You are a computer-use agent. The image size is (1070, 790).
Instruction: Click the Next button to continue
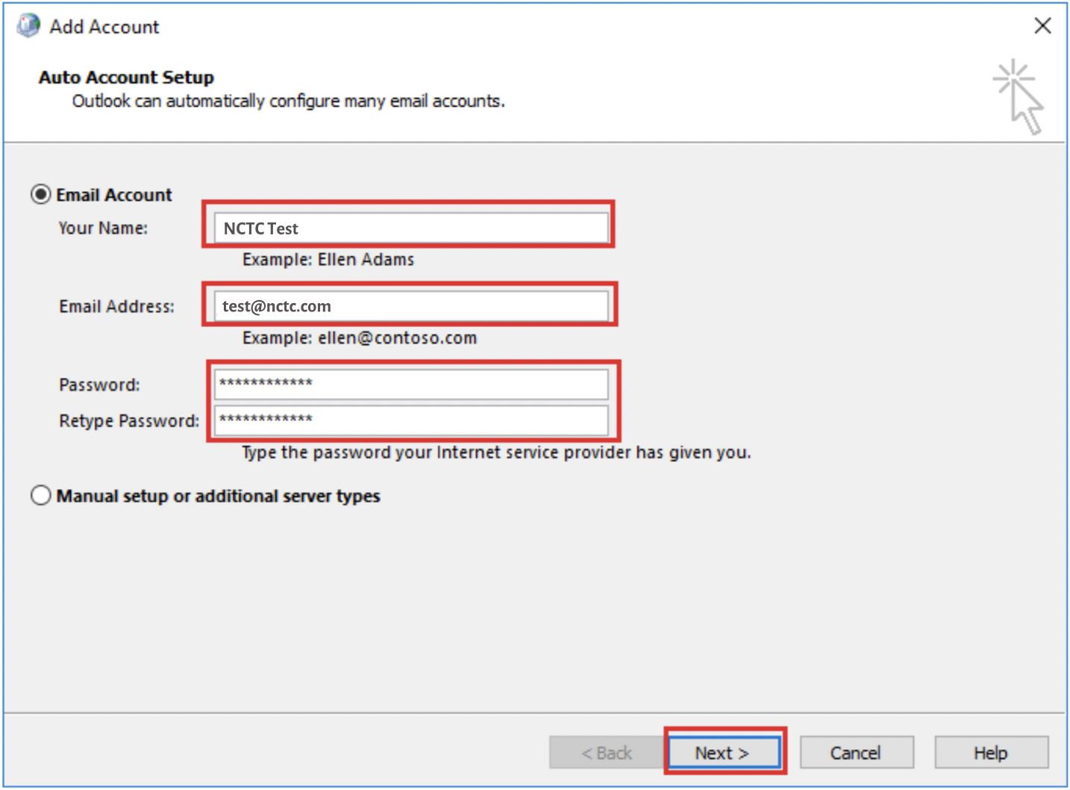click(723, 752)
